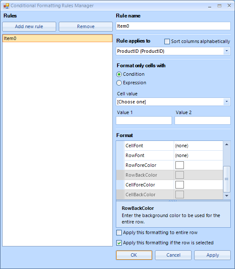Image resolution: width=235 pixels, height=269 pixels.
Task: Click the Value 1 input field
Action: pyautogui.click(x=144, y=120)
